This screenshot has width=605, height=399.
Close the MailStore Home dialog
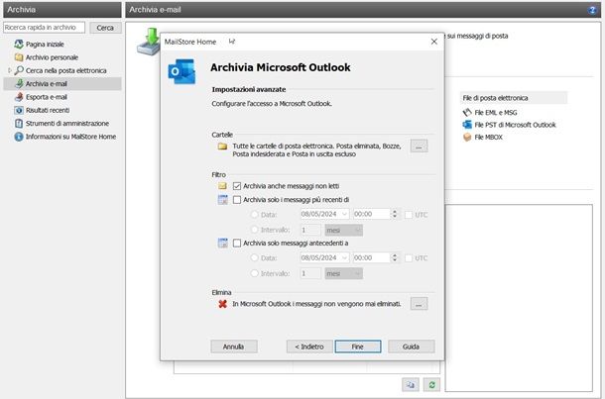click(x=434, y=42)
